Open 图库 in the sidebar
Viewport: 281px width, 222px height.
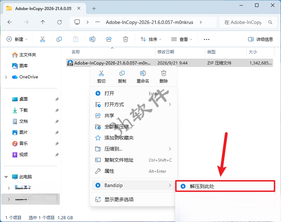pyautogui.click(x=20, y=66)
